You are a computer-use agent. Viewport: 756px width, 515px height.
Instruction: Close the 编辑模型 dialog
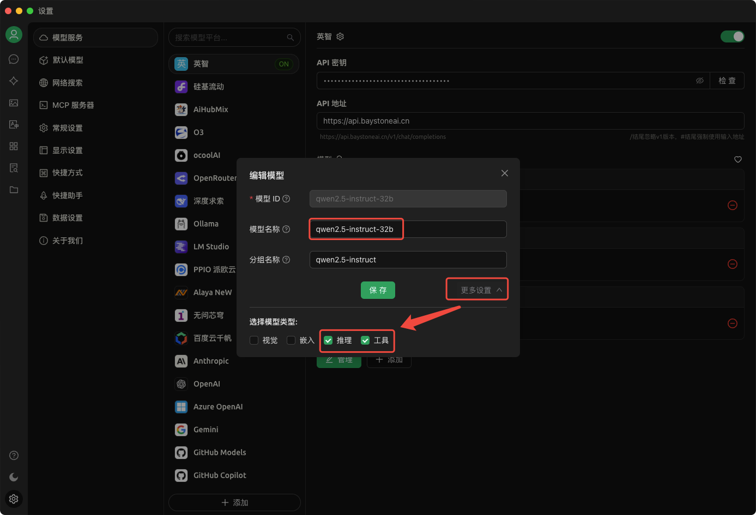[x=505, y=173]
